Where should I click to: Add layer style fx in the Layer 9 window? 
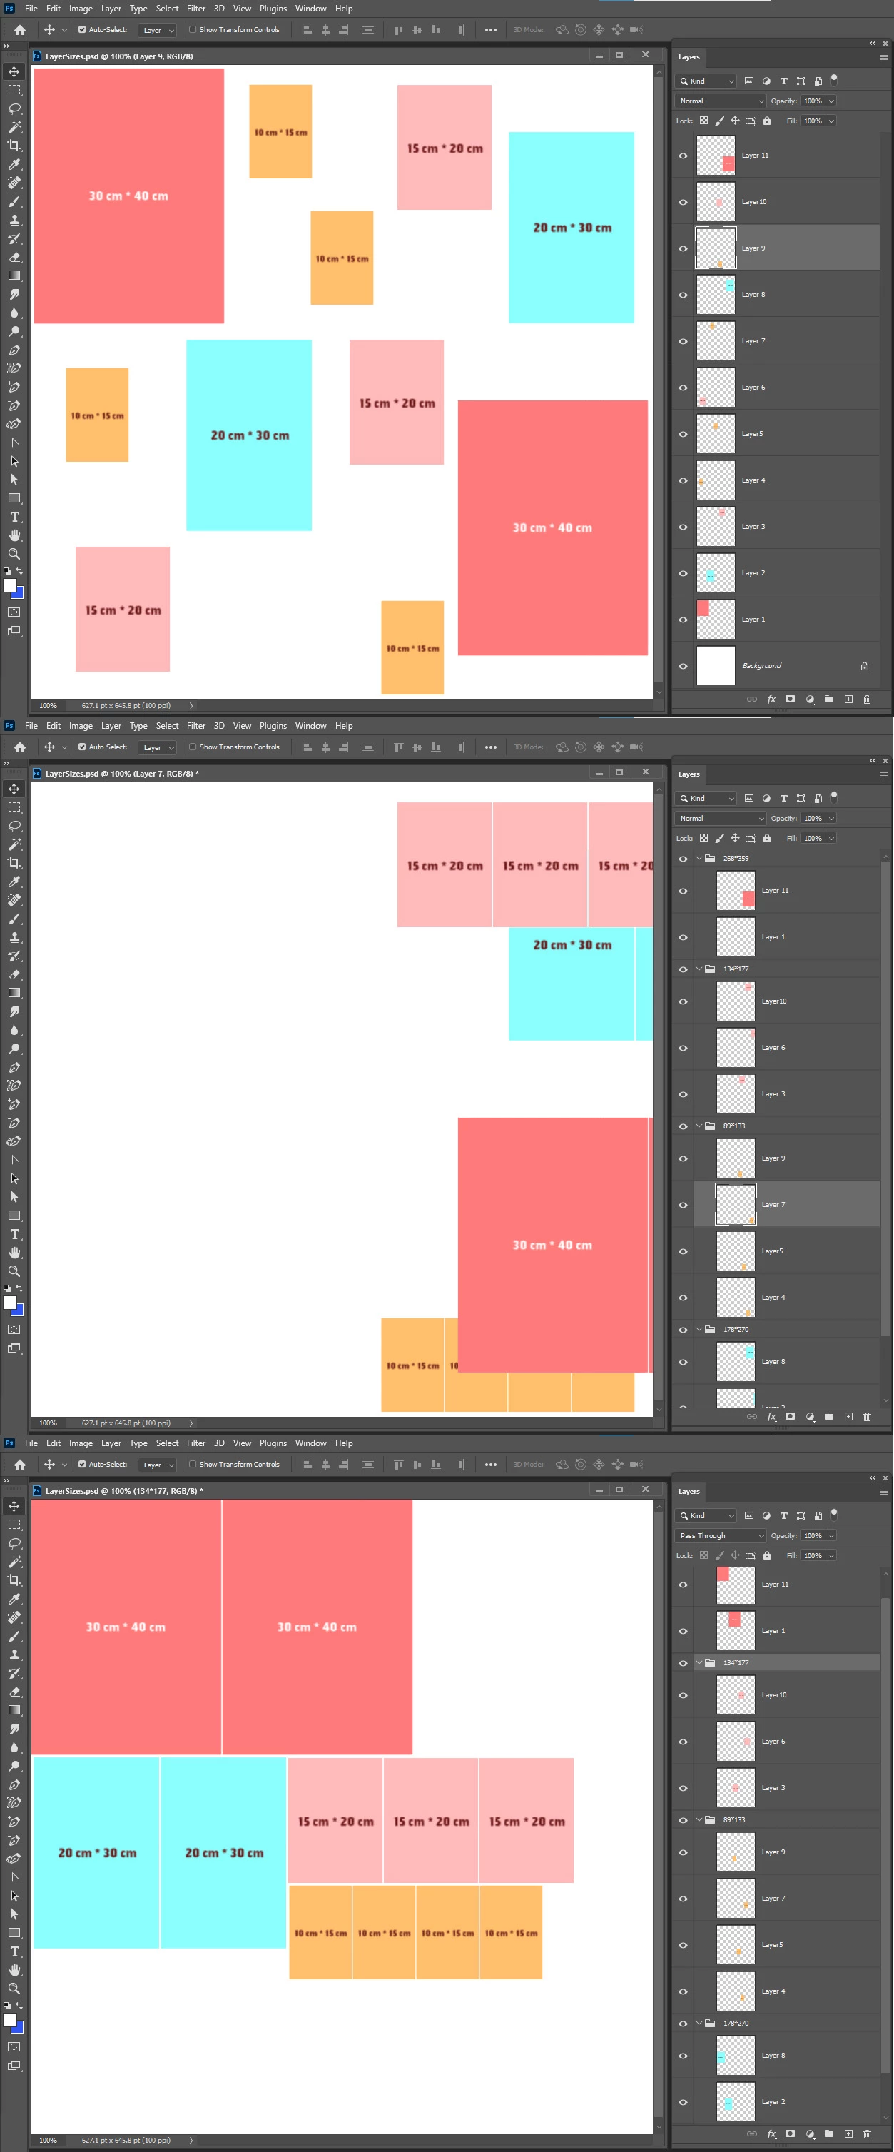pos(771,699)
